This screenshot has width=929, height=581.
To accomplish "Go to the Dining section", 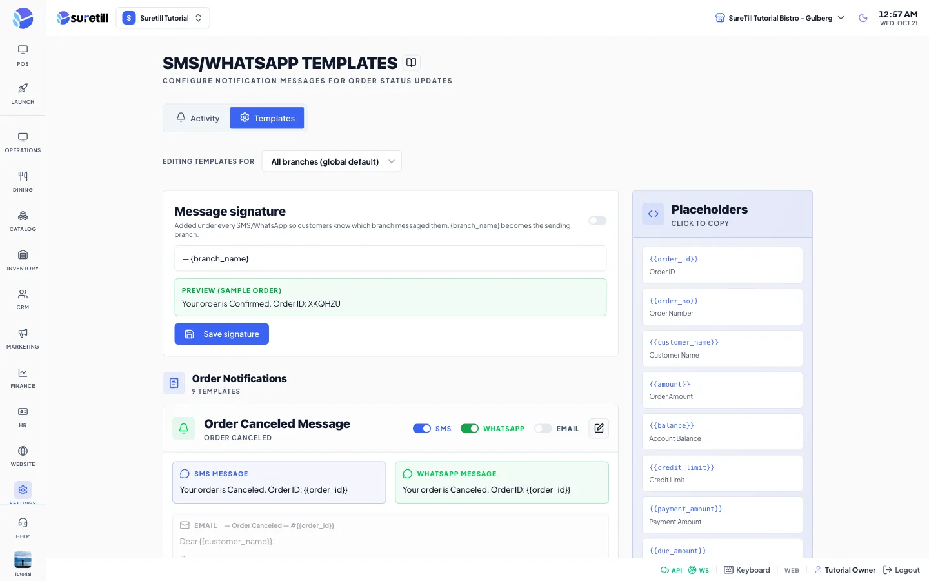I will (x=23, y=182).
